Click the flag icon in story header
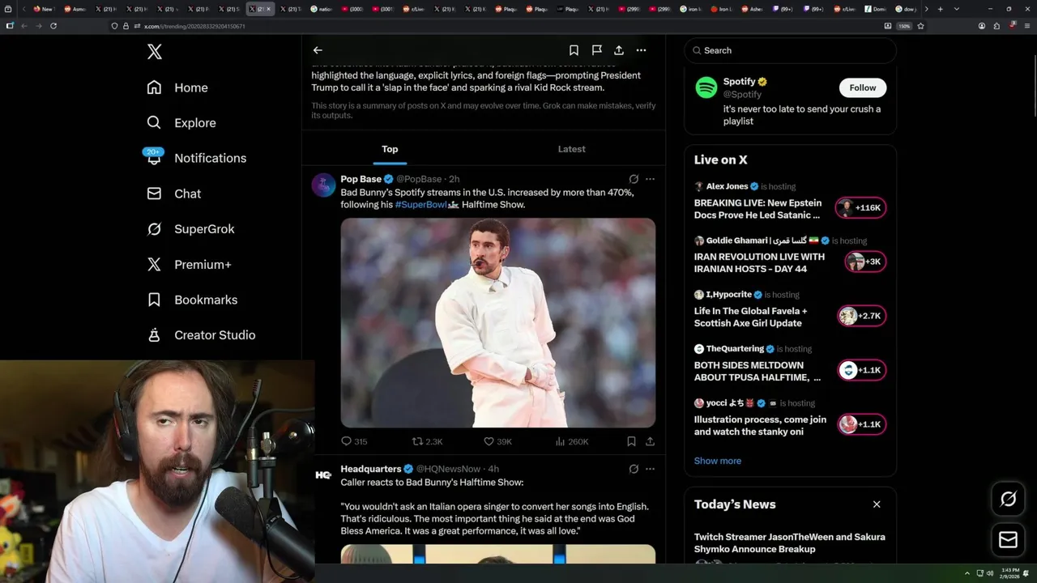This screenshot has width=1037, height=583. click(x=596, y=50)
